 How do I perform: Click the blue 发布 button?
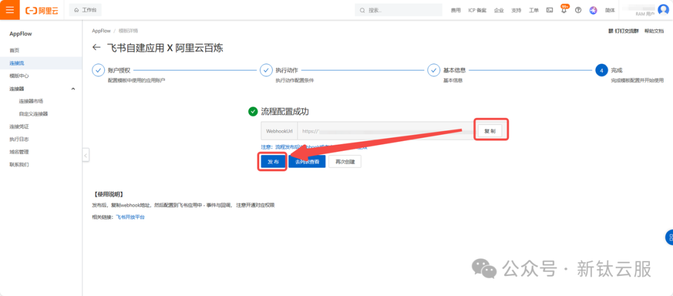coord(274,161)
